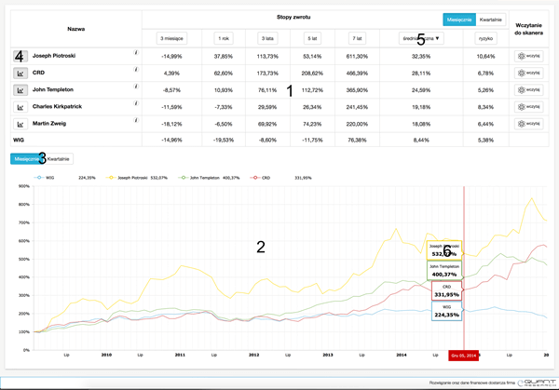Open info icon for CRD strategy
Screen dimensions: 559x390
tap(136, 72)
